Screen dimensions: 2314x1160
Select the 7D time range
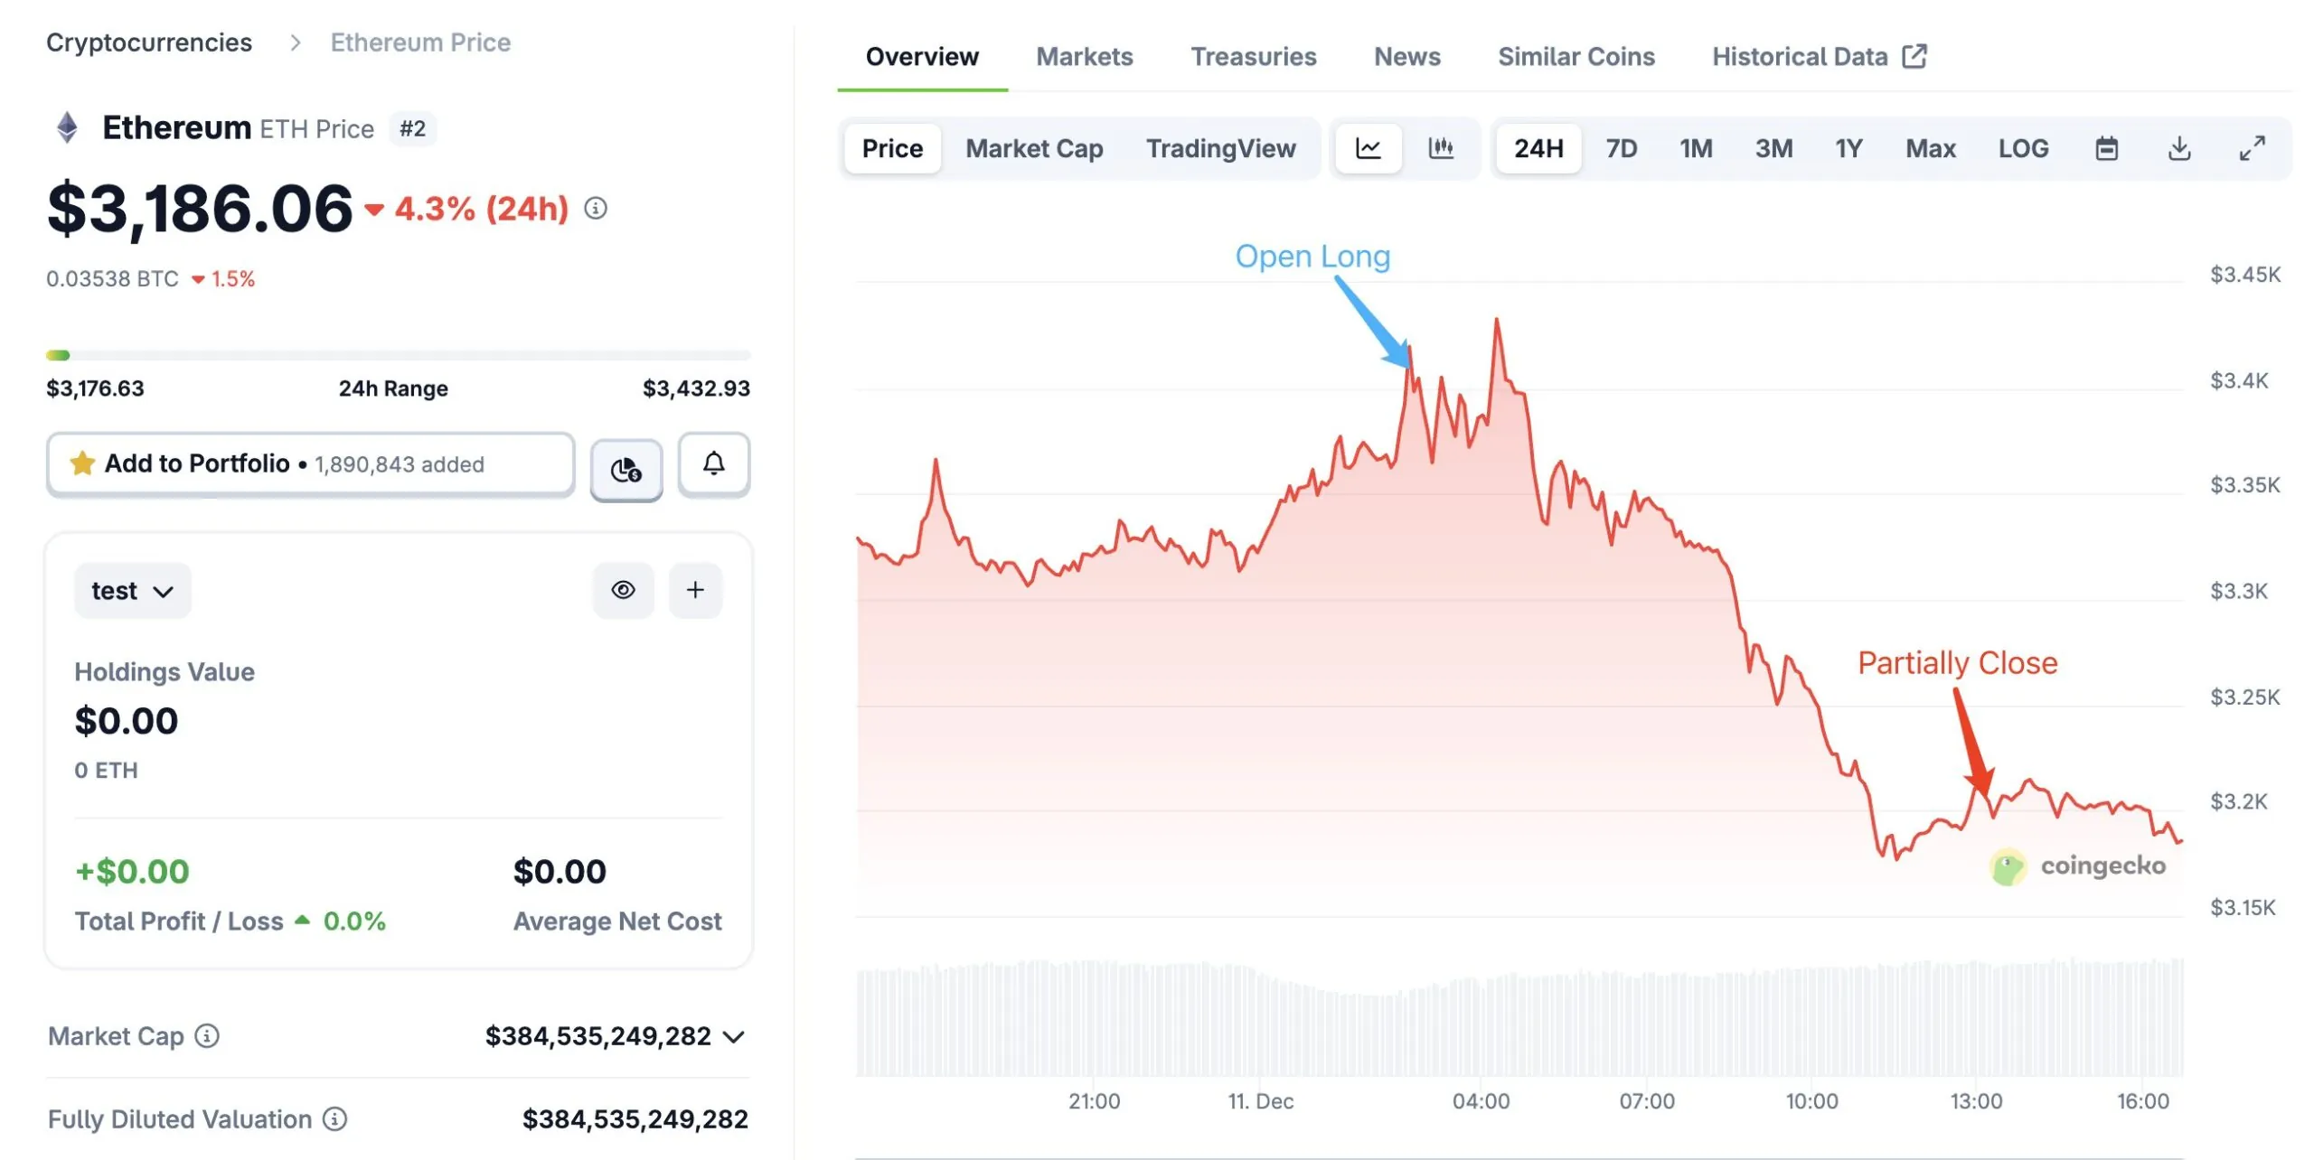click(x=1621, y=148)
